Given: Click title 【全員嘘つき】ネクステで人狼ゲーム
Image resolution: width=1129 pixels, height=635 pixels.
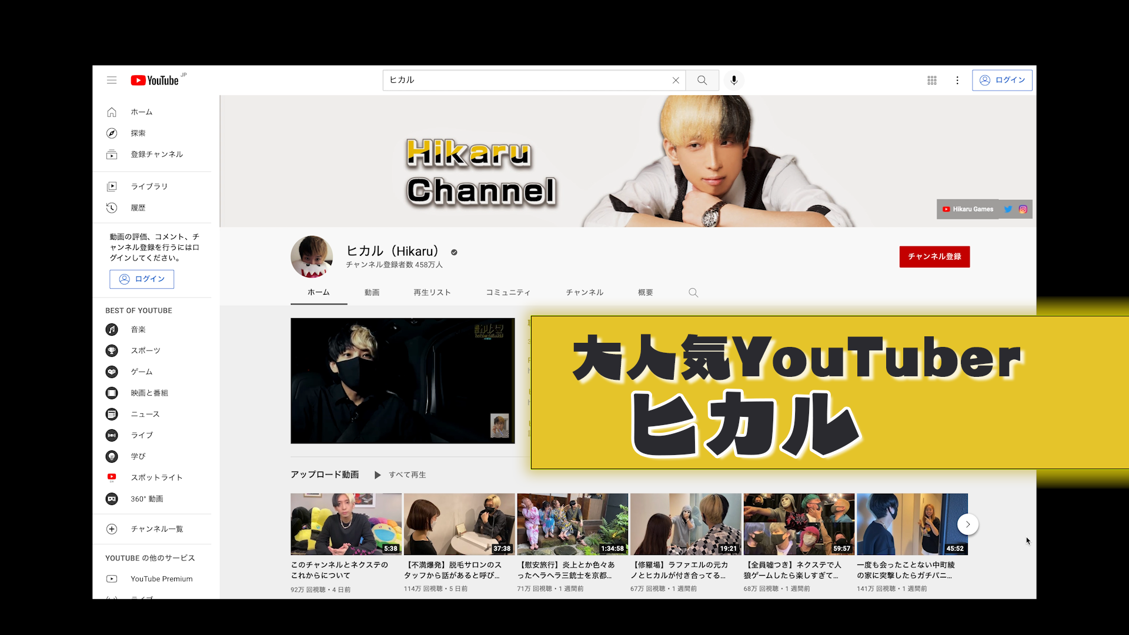Looking at the screenshot, I should [793, 570].
